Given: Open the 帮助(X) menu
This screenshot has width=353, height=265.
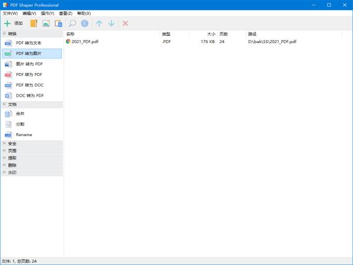Looking at the screenshot, I should click(84, 14).
